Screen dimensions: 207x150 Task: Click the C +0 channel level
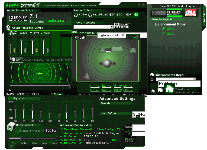point(118,86)
